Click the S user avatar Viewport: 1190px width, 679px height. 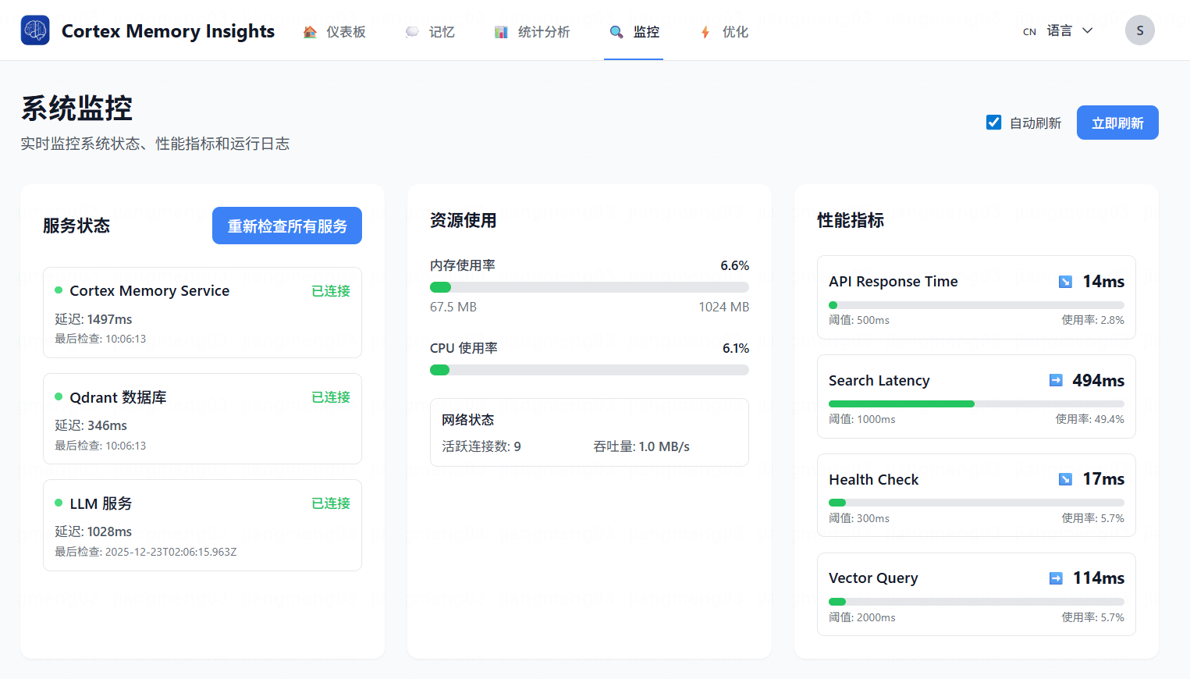tap(1140, 30)
